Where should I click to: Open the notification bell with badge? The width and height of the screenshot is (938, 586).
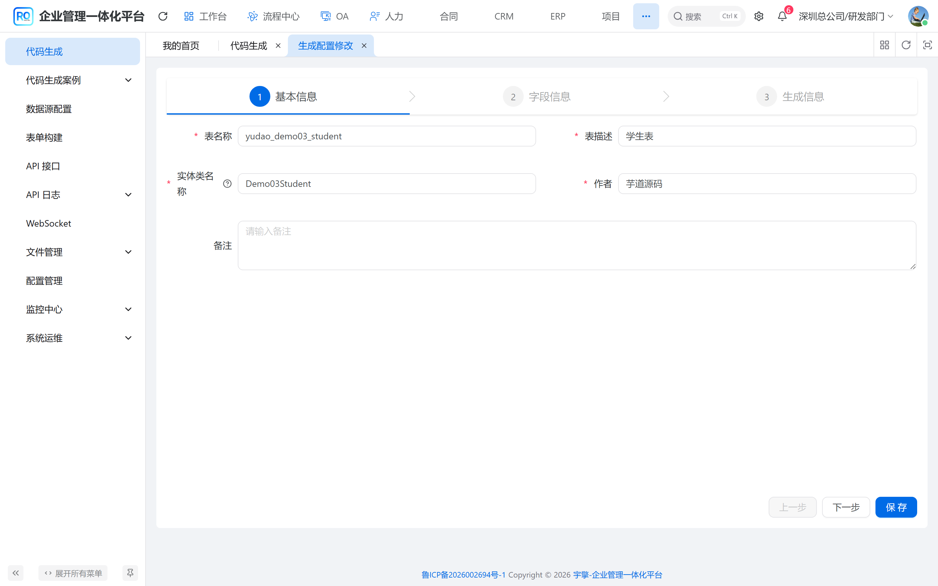[x=782, y=16]
